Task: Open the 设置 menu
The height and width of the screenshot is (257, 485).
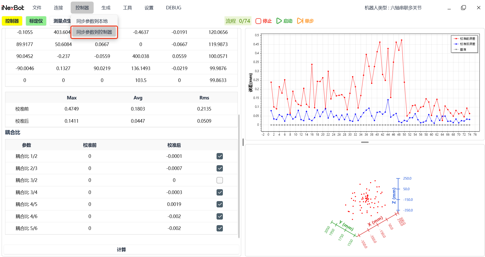Action: pyautogui.click(x=149, y=8)
